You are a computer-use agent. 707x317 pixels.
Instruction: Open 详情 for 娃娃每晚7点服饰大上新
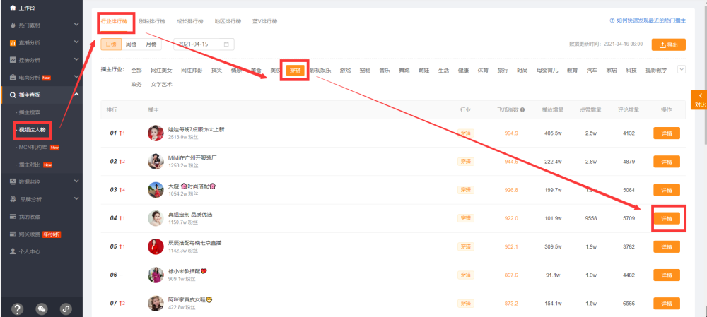point(667,133)
